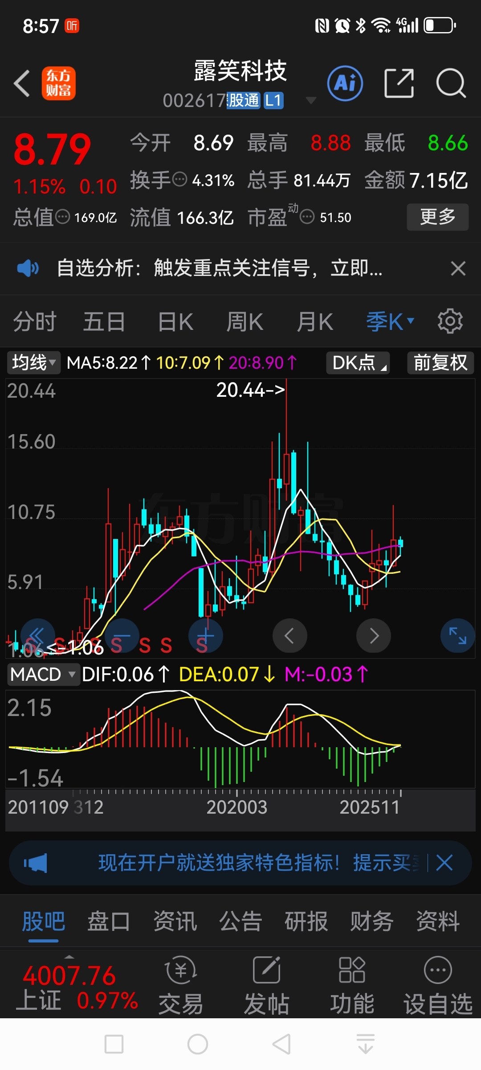This screenshot has height=1070, width=481.
Task: Toggle the 前复权 adjustment button
Action: tap(440, 362)
